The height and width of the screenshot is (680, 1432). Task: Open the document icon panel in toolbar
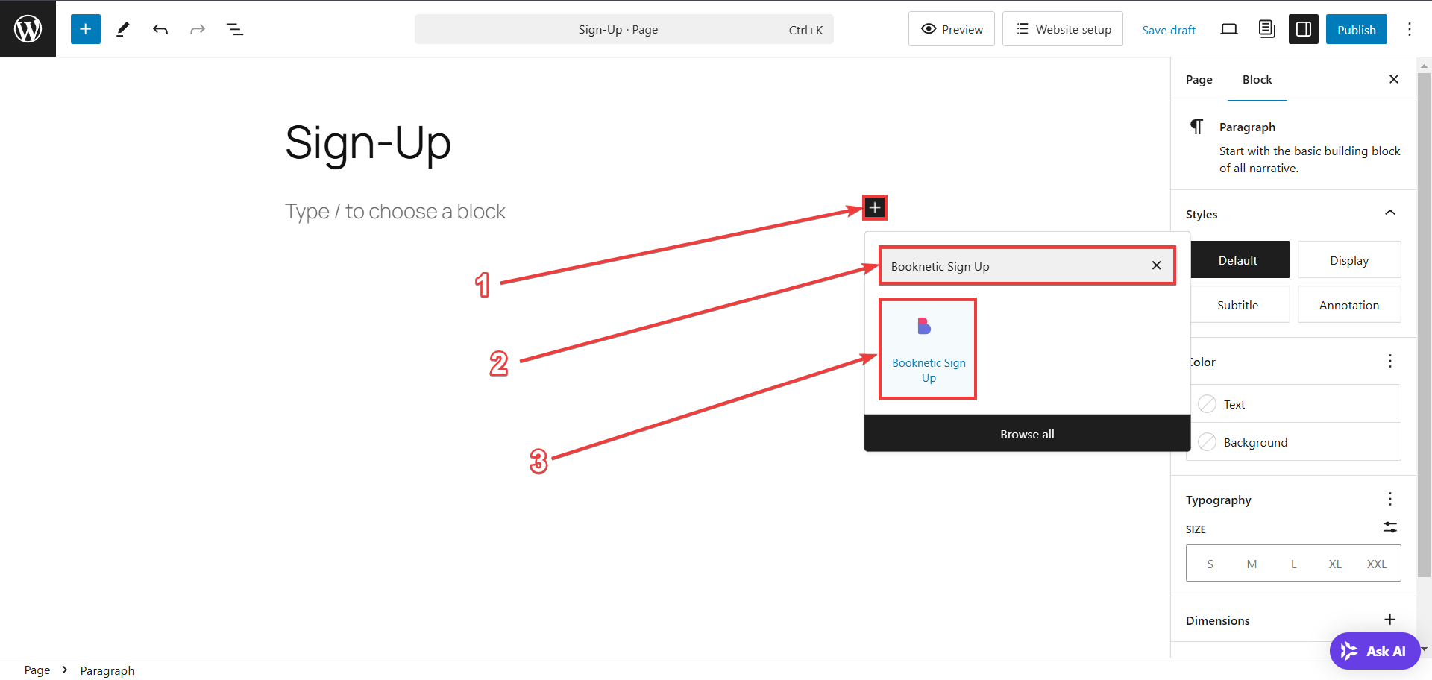pos(1266,29)
